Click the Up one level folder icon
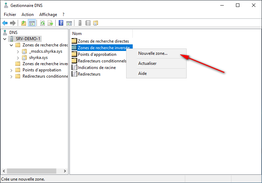This screenshot has width=262, height=183. pyautogui.click(x=24, y=23)
